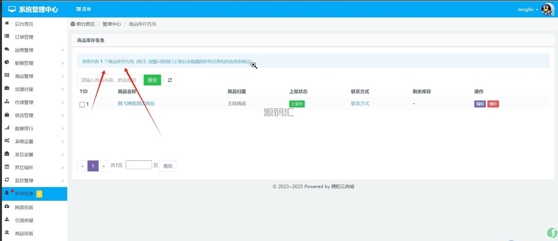The height and width of the screenshot is (241, 558).
Task: Click the 管理中心 breadcrumb link
Action: 112,24
